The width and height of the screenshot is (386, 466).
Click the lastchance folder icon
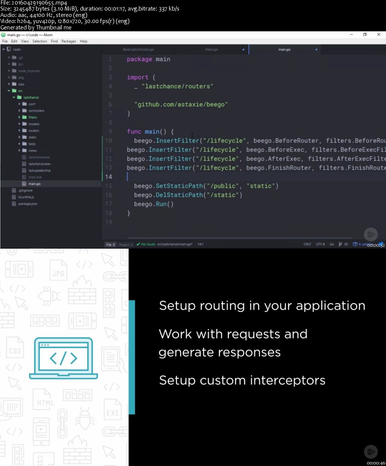pyautogui.click(x=19, y=97)
